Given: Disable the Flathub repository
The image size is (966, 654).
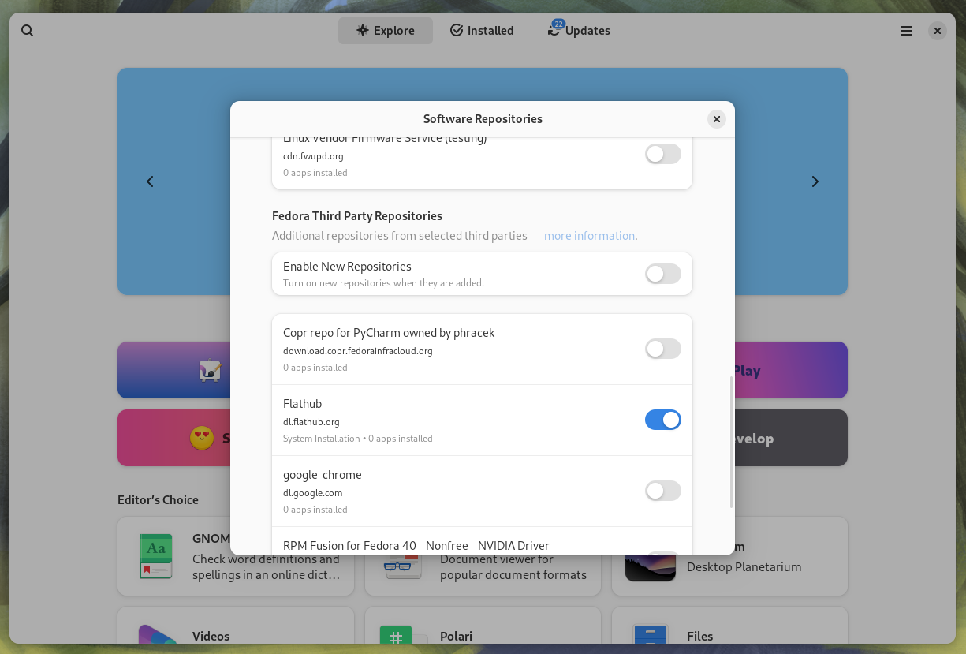Looking at the screenshot, I should click(x=663, y=420).
